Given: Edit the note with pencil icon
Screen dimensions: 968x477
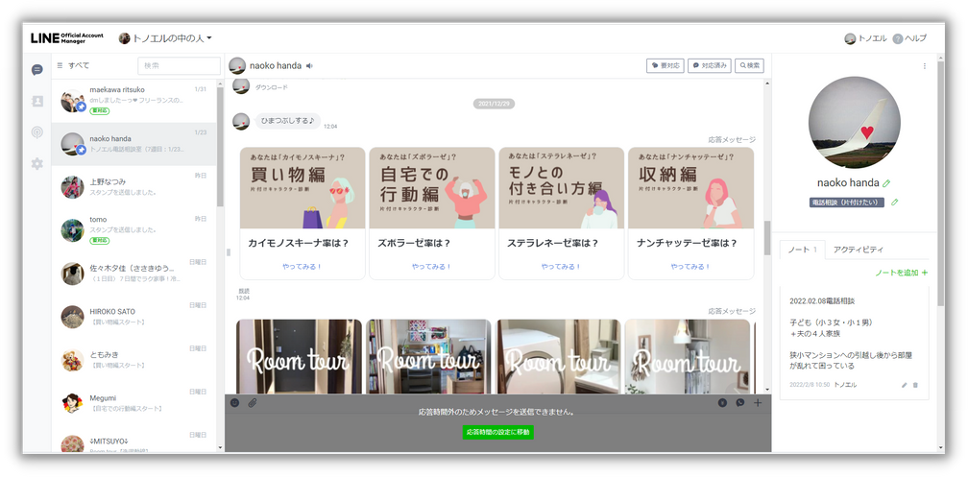Looking at the screenshot, I should point(904,385).
